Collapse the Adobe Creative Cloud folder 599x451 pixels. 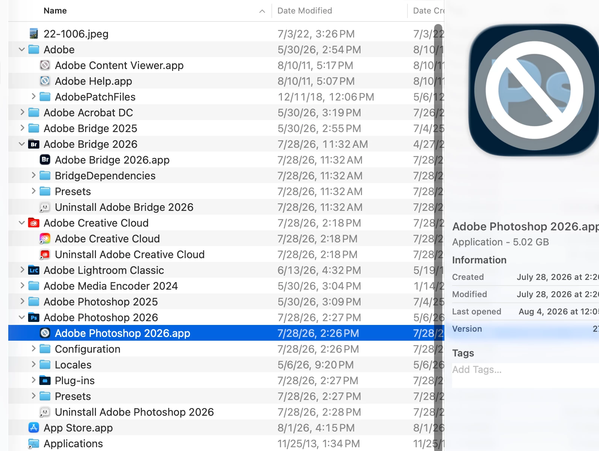22,223
